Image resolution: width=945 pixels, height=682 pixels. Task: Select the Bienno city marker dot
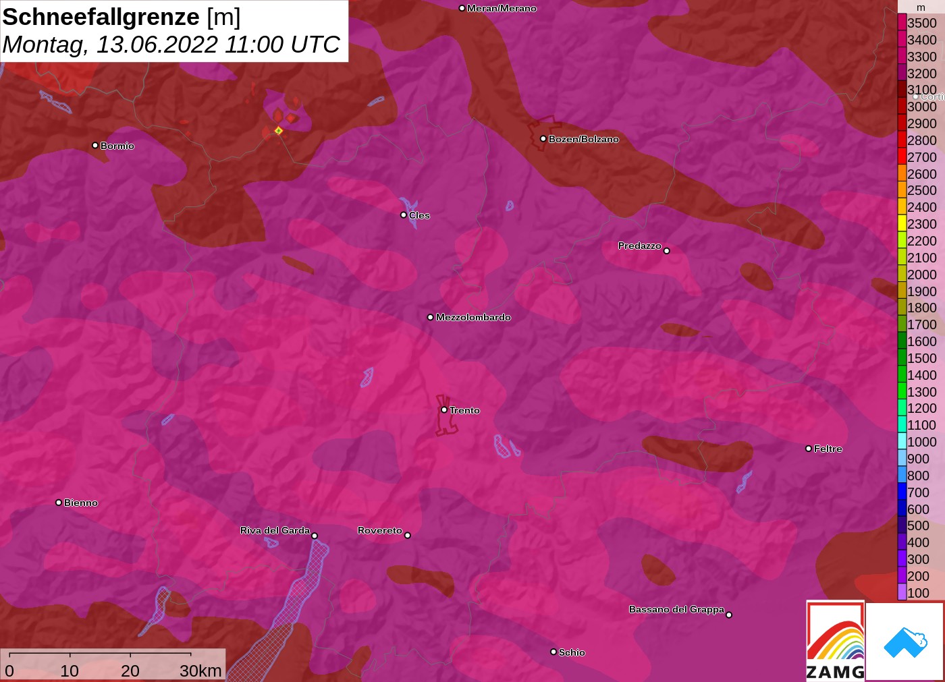59,503
